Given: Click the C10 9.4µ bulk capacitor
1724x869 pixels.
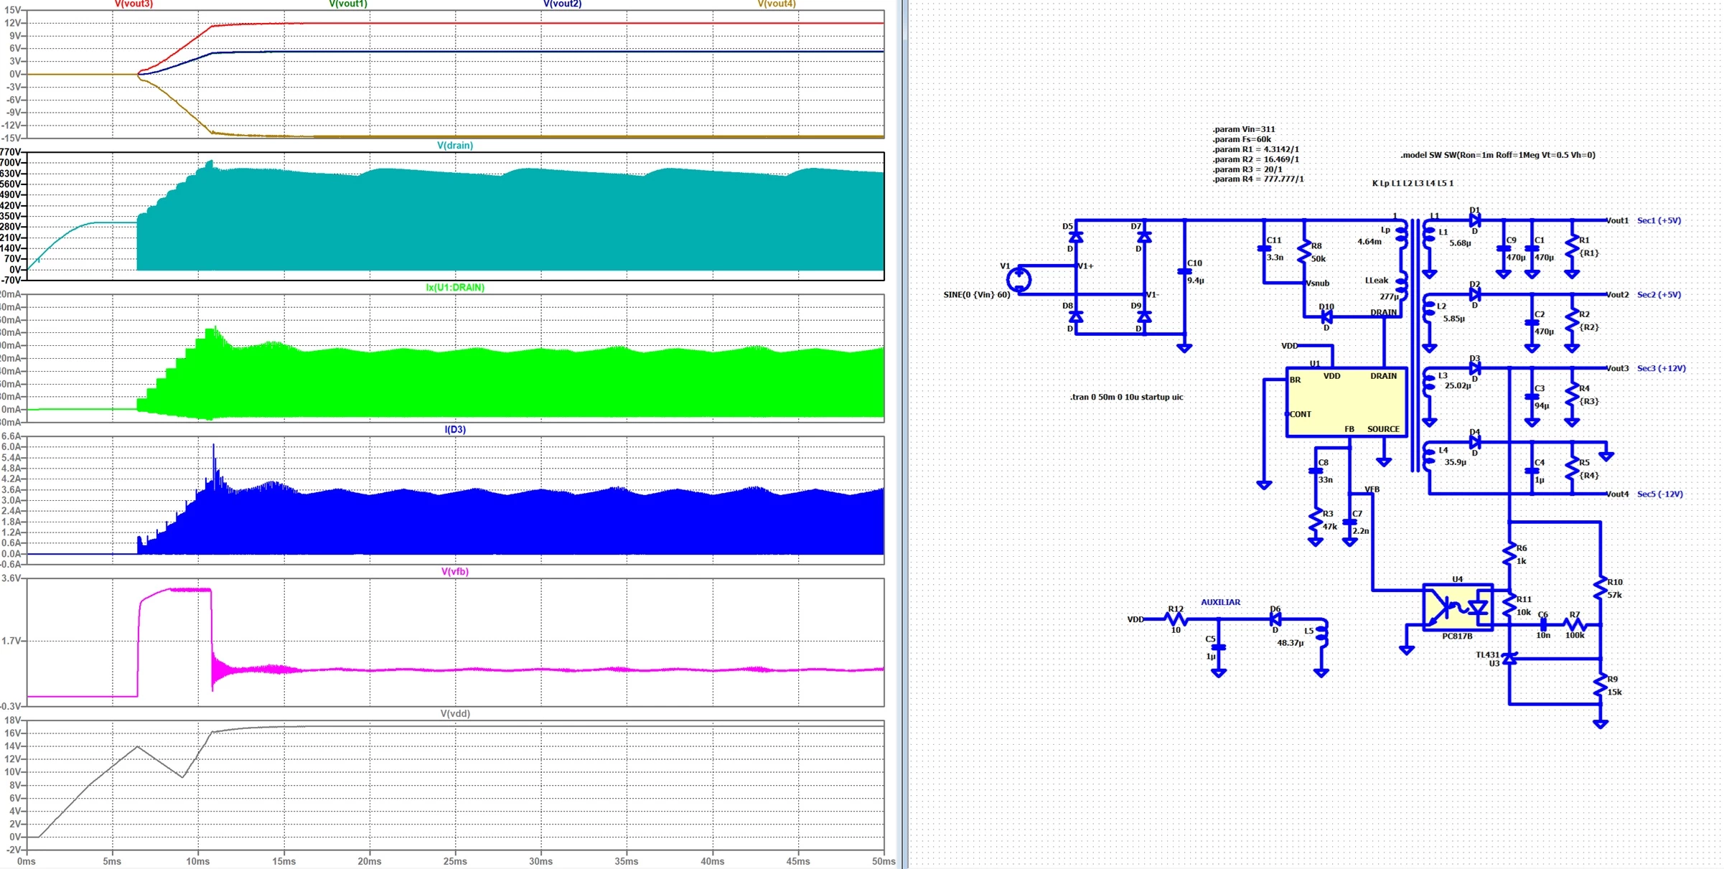Looking at the screenshot, I should [x=1185, y=272].
